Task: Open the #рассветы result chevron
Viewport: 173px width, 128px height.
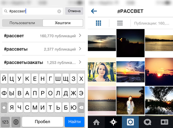Action: (x=80, y=49)
